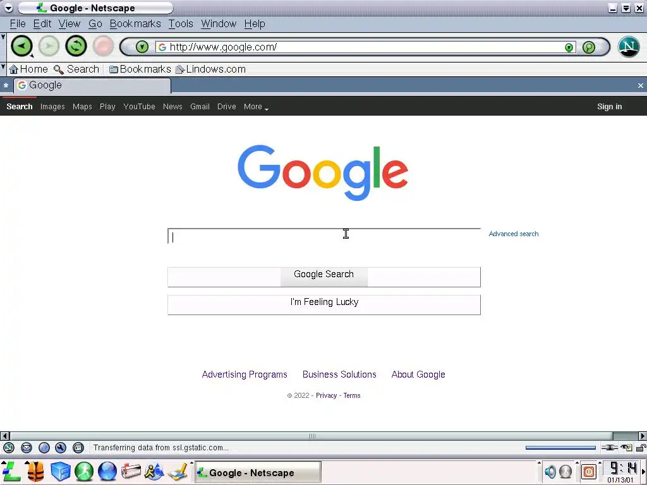Open the View menu

coord(70,24)
